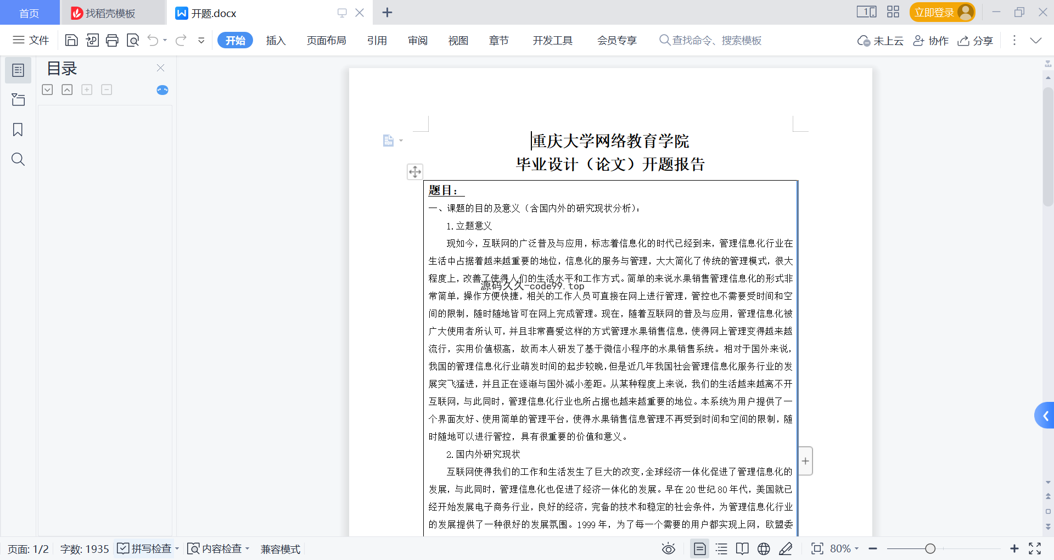This screenshot has width=1054, height=560.
Task: Toggle spell check in status bar
Action: click(144, 549)
